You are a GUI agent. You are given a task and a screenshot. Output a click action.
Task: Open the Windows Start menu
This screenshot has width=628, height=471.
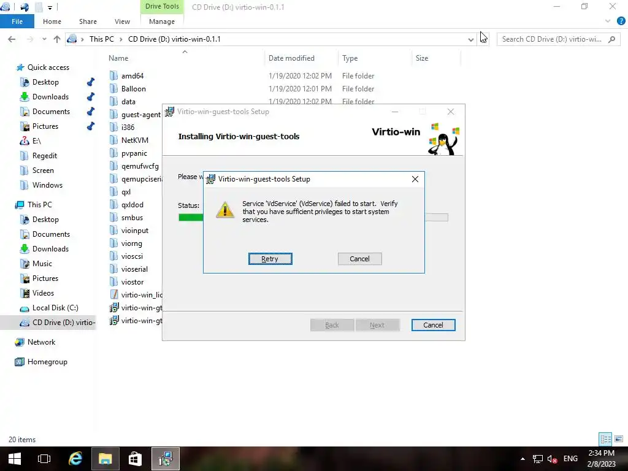pyautogui.click(x=15, y=459)
